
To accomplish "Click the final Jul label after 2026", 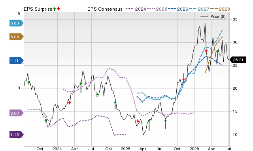I will tap(228, 149).
